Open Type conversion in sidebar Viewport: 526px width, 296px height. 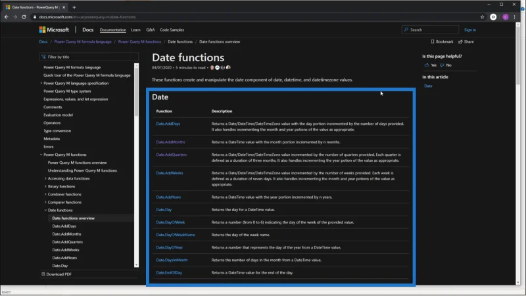(x=57, y=131)
